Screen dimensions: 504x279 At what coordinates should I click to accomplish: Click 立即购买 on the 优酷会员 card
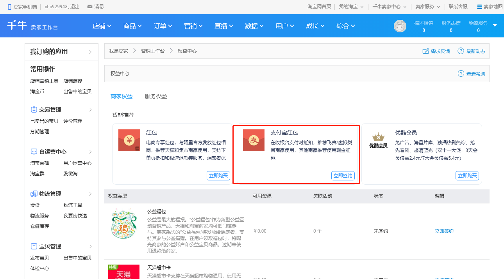[x=467, y=176]
